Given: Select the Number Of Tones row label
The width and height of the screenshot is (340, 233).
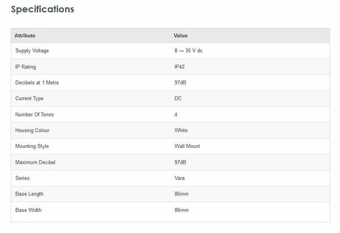Looking at the screenshot, I should pos(35,115).
